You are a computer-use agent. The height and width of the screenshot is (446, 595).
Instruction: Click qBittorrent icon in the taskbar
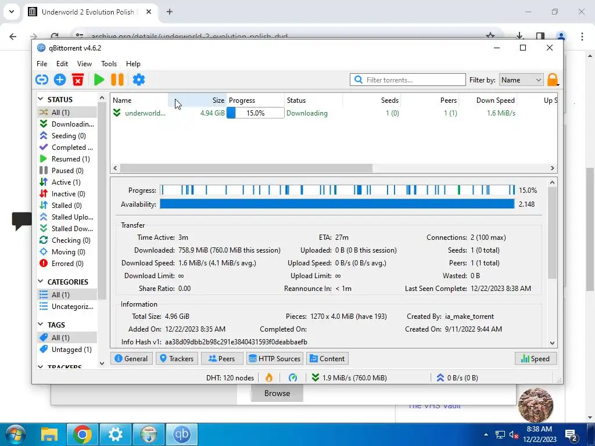(x=181, y=434)
